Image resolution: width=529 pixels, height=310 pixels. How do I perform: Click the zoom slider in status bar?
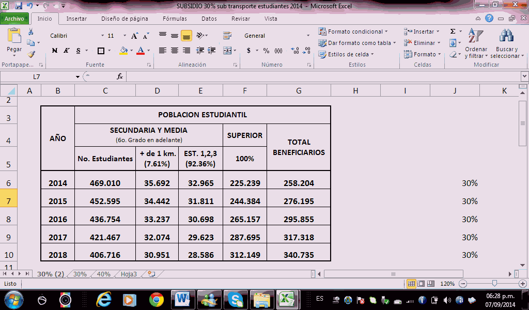[x=494, y=284]
